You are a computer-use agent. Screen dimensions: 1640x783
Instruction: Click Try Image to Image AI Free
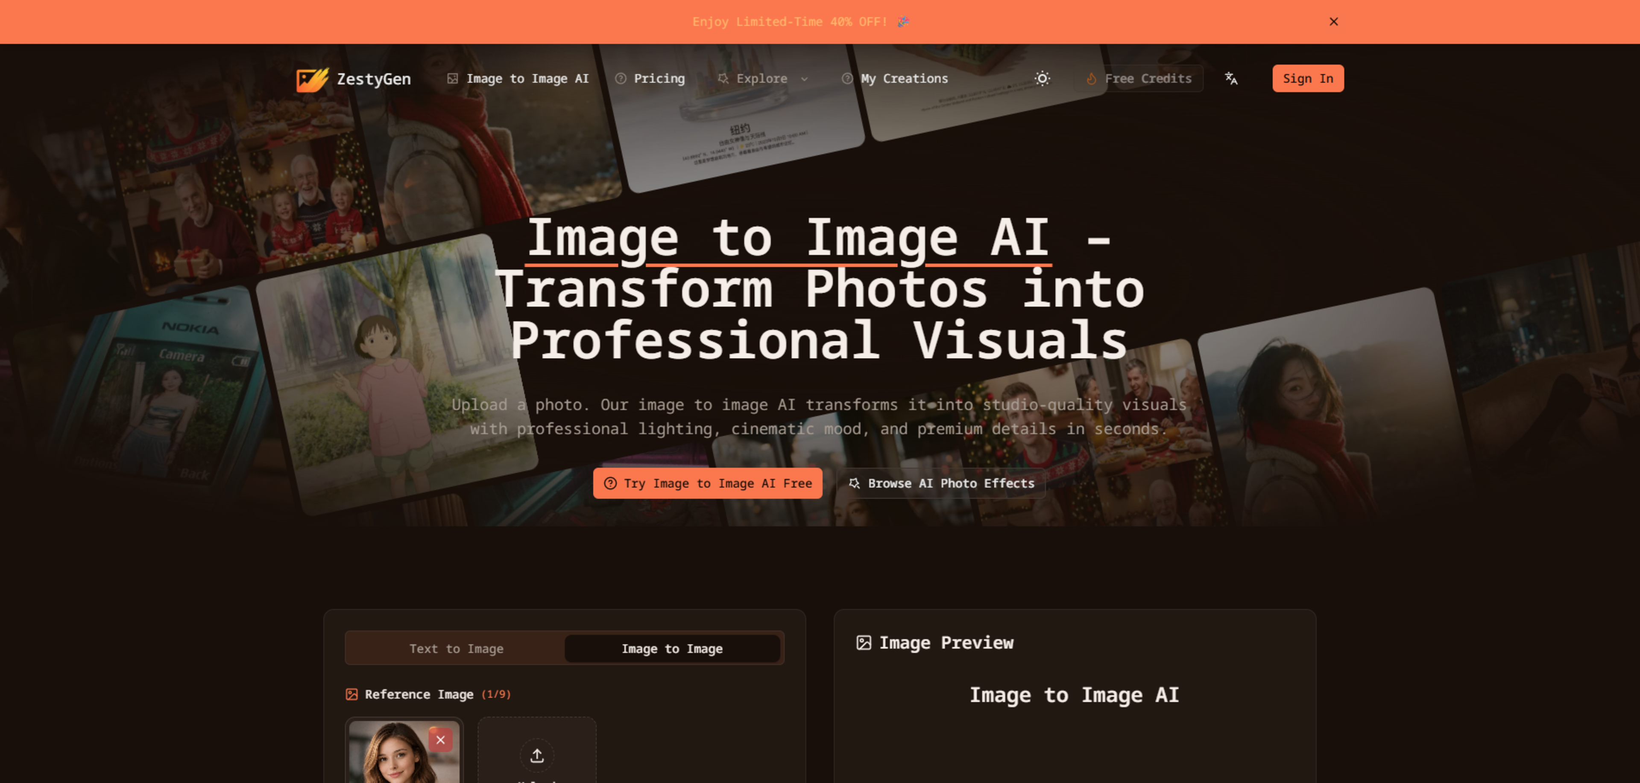pyautogui.click(x=707, y=483)
